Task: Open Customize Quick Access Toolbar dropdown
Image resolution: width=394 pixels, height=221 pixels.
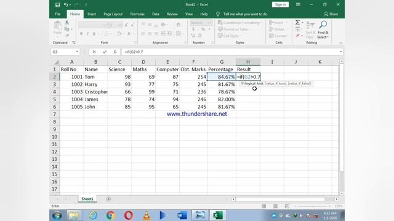Action: tap(86, 4)
